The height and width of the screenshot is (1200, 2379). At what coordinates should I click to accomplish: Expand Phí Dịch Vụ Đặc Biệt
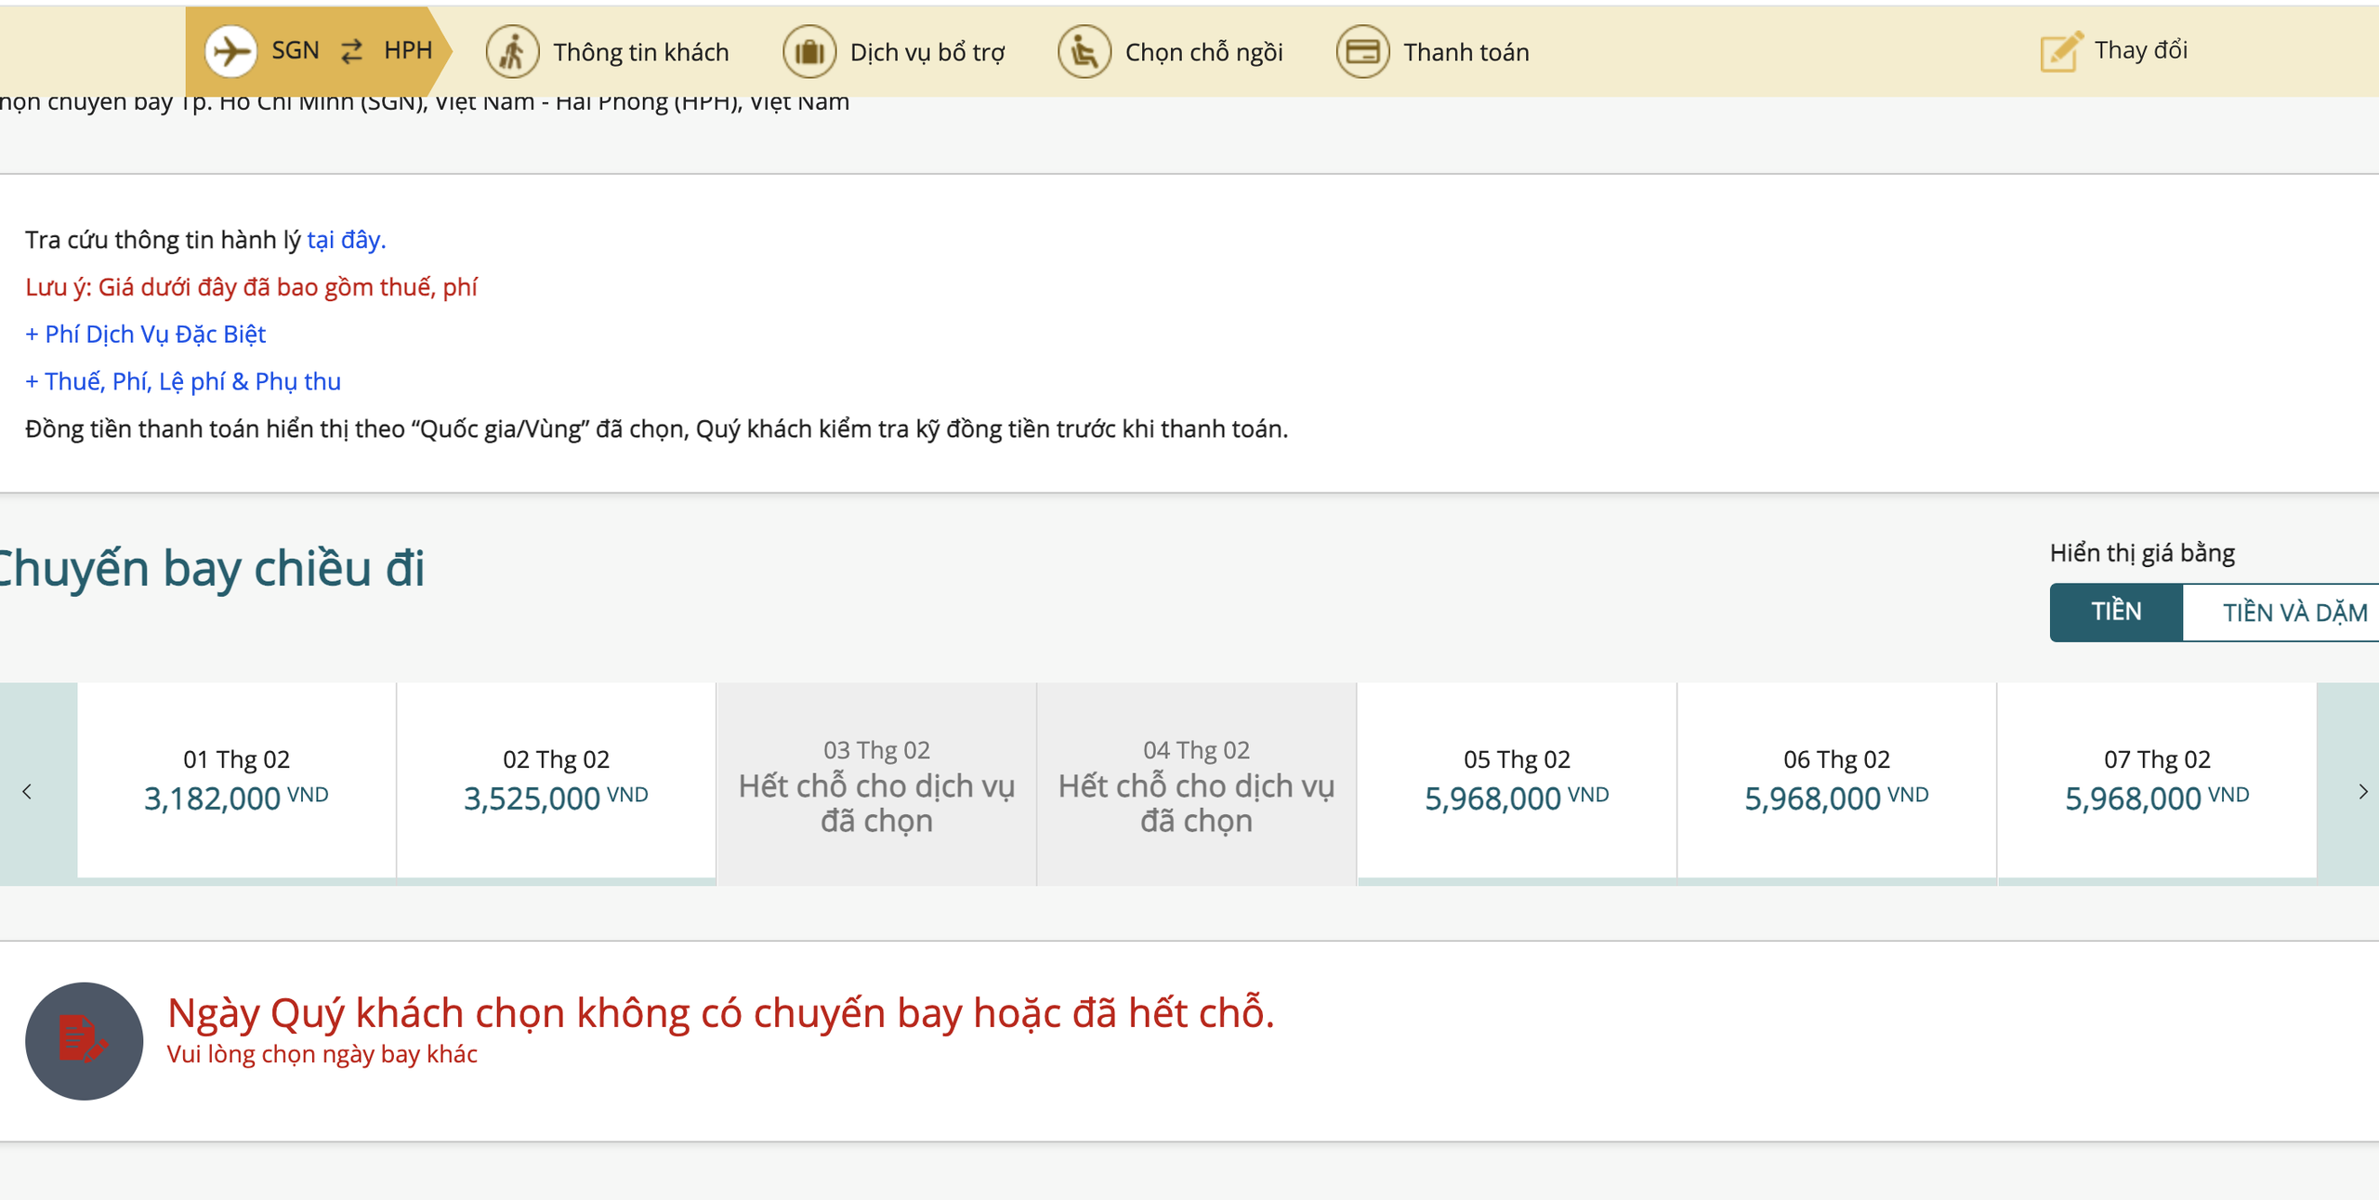[x=146, y=334]
